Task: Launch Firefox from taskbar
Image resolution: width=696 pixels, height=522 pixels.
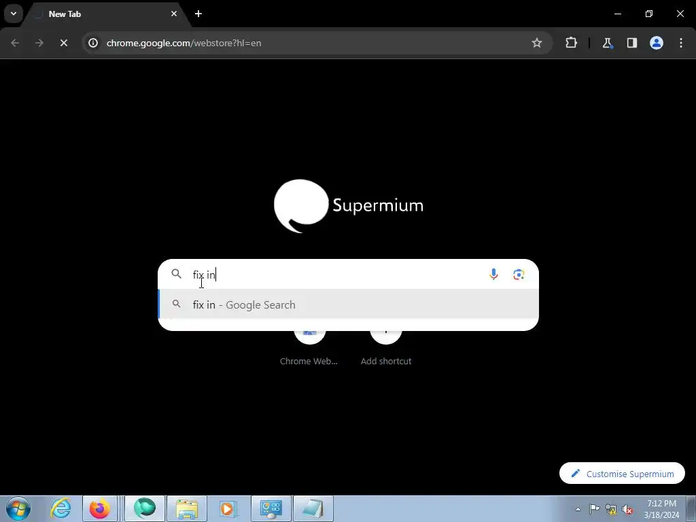Action: [99, 508]
